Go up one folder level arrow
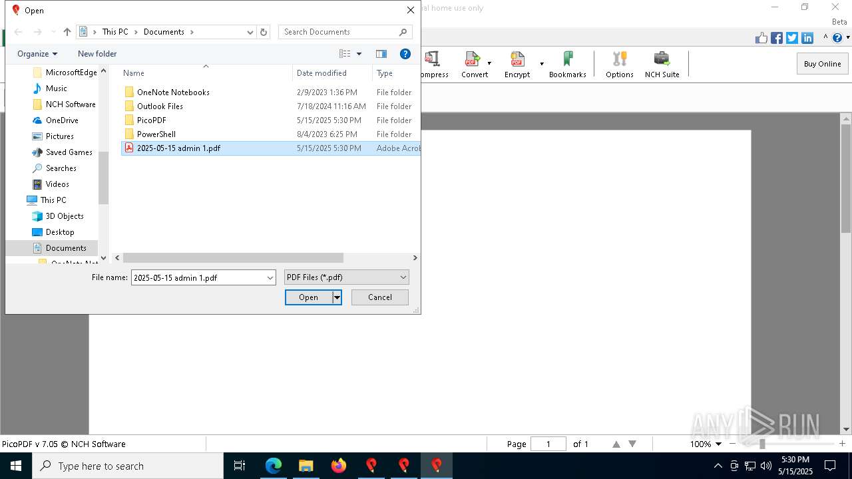This screenshot has height=479, width=852. point(67,32)
